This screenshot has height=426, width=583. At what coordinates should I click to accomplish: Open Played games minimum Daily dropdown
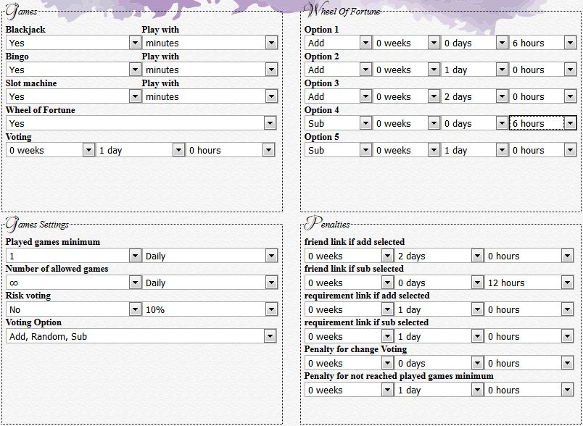pyautogui.click(x=210, y=256)
